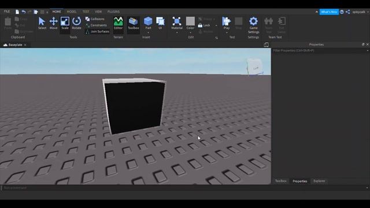Start Play test
Screen dimensions: 370x208
pos(226,23)
